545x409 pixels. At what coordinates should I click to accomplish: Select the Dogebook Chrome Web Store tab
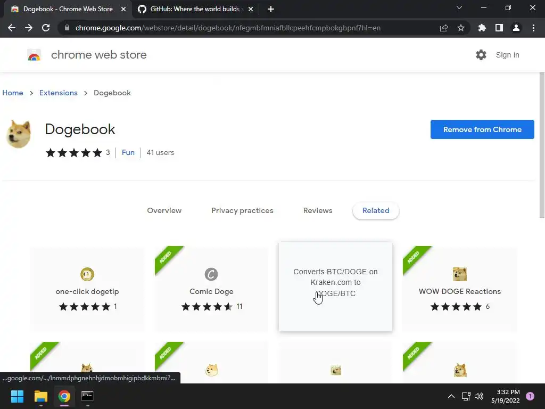coord(68,9)
